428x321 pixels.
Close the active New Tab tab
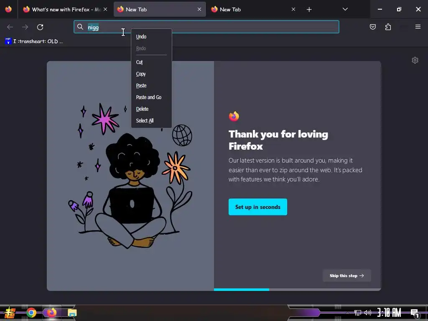[199, 9]
